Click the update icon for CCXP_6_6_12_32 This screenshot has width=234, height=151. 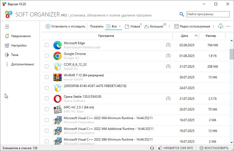click(x=168, y=66)
